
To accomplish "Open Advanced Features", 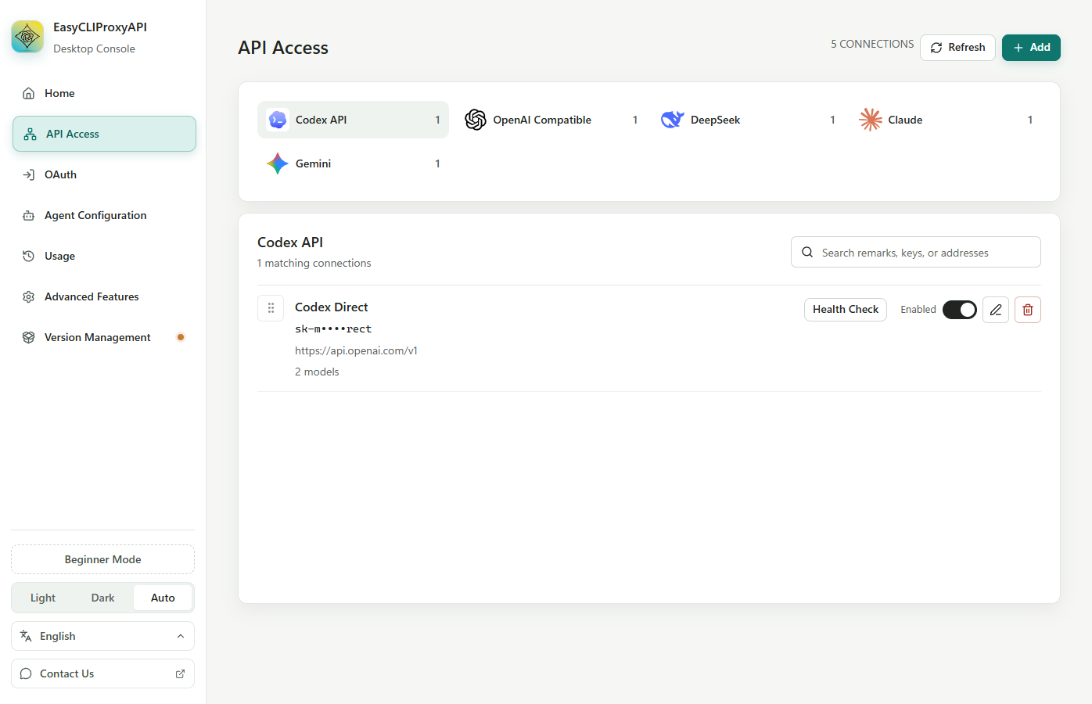I will pos(104,296).
